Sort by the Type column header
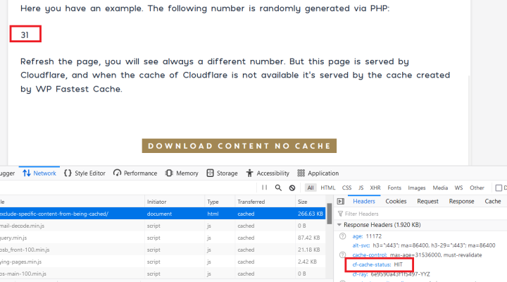507x282 pixels. click(220, 202)
